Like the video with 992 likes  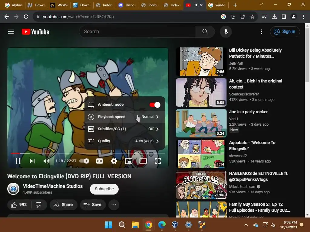pos(19,205)
